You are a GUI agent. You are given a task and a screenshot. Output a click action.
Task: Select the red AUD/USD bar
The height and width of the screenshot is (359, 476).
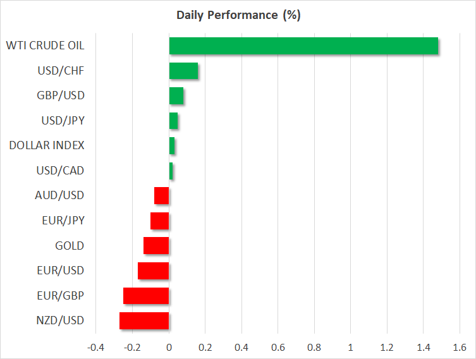162,196
